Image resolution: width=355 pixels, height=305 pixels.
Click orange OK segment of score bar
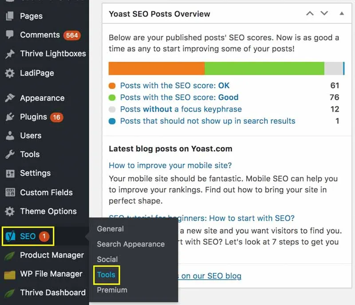(157, 69)
